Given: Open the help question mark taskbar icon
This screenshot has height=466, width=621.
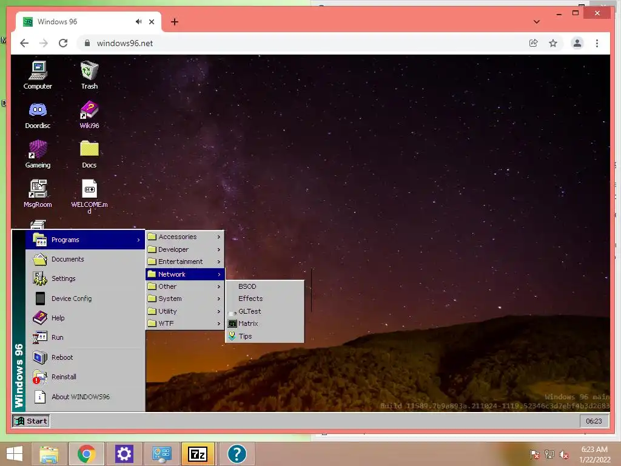Looking at the screenshot, I should [x=237, y=454].
